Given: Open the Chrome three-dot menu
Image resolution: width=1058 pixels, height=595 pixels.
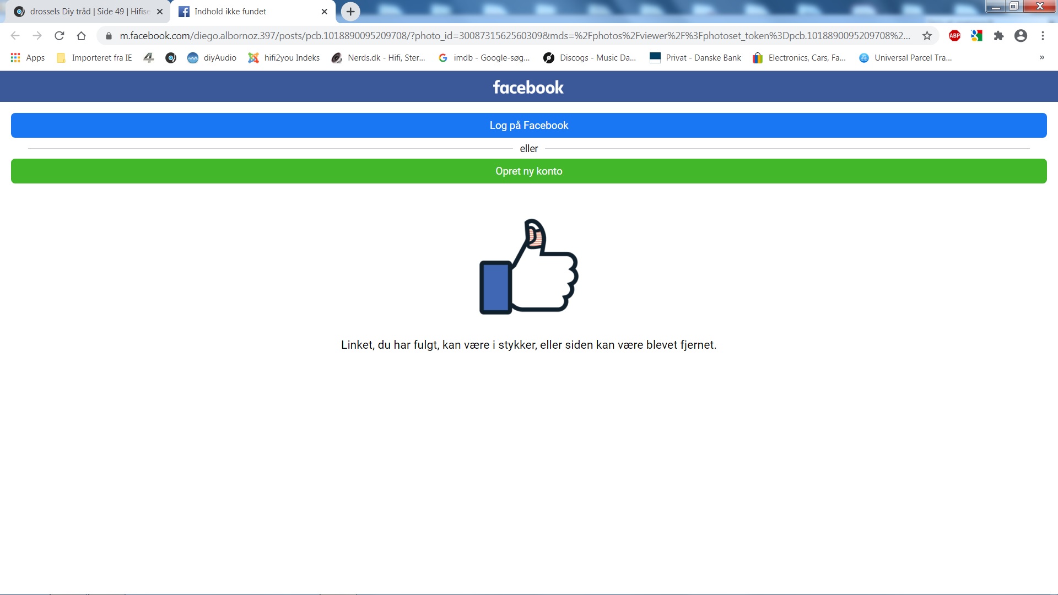Looking at the screenshot, I should point(1043,36).
